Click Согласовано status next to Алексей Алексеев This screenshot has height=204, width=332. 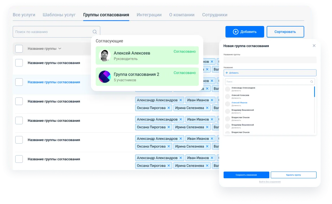coord(185,51)
